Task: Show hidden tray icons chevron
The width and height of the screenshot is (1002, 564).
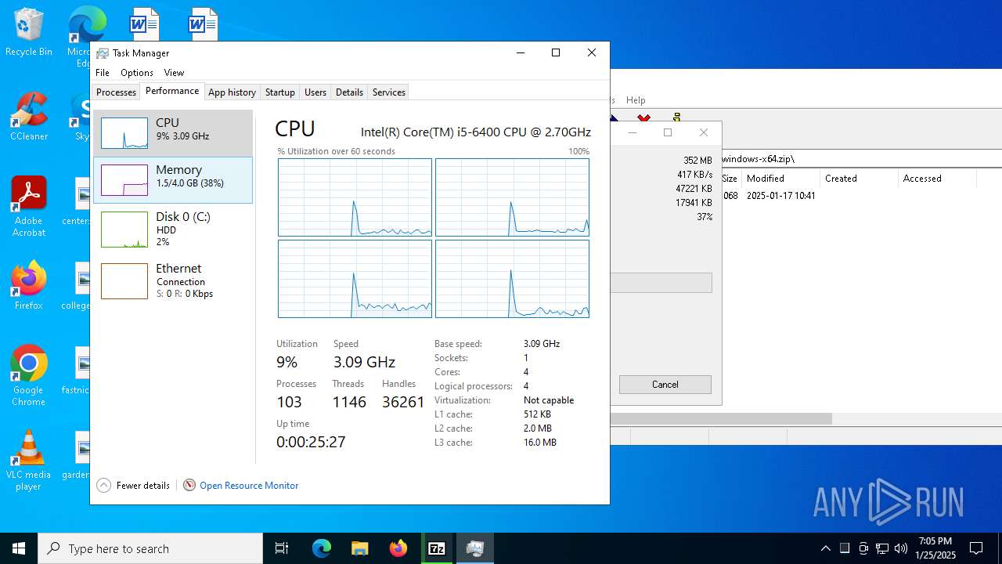Action: [826, 548]
